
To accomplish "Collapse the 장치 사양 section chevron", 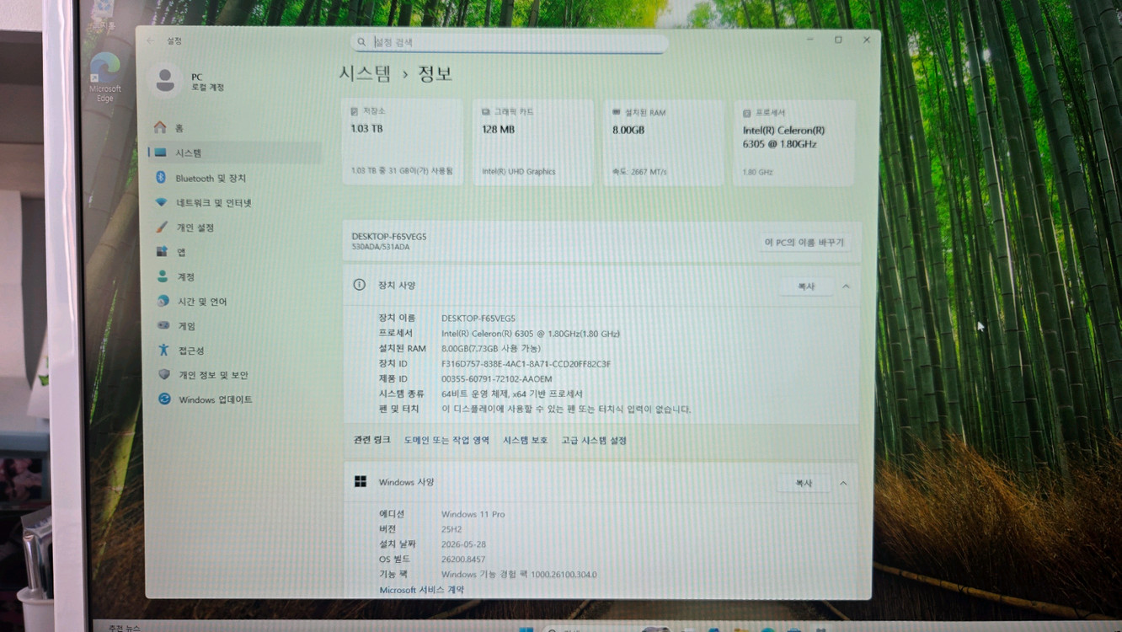I will [x=846, y=287].
